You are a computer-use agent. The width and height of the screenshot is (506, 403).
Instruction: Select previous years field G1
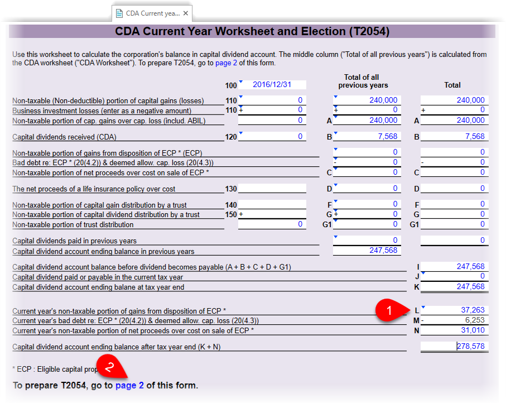367,224
